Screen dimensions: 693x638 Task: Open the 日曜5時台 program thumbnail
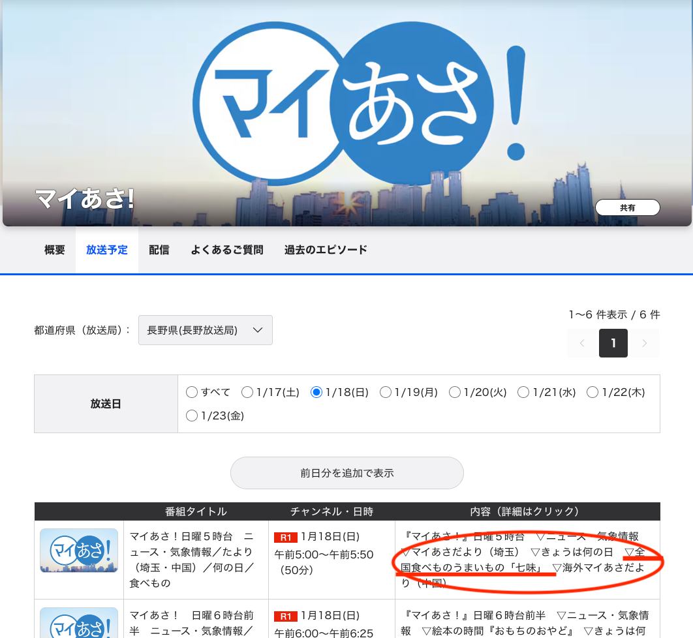coord(79,551)
